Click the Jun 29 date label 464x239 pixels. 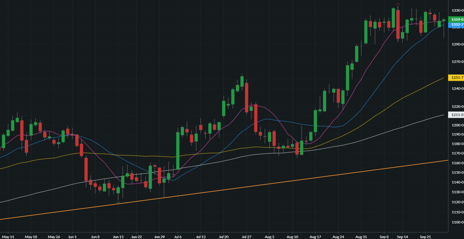tap(159, 237)
